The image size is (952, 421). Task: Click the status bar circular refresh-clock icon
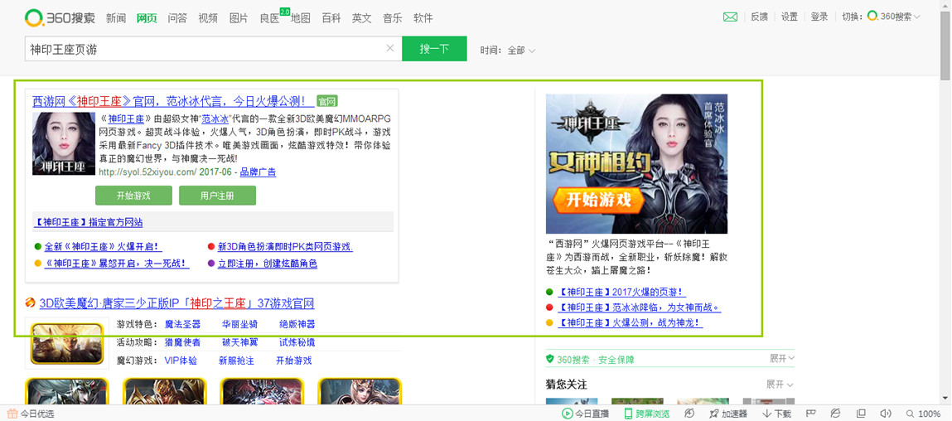click(689, 414)
